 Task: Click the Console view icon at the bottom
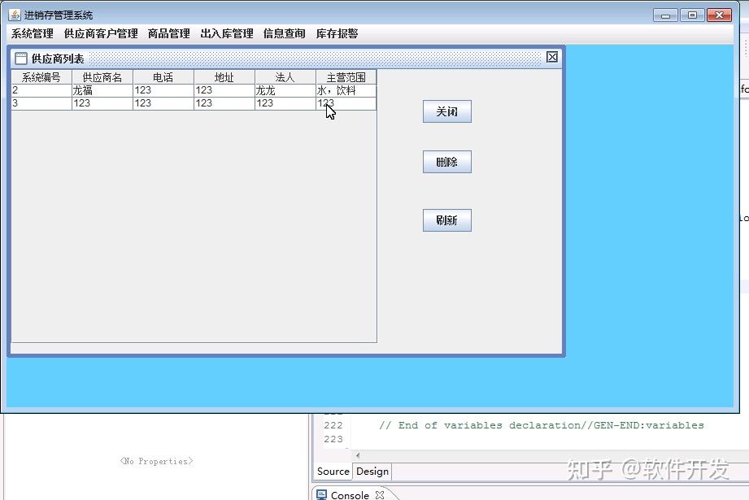pos(322,494)
